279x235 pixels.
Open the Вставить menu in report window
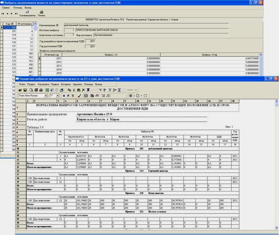[x=66, y=85]
